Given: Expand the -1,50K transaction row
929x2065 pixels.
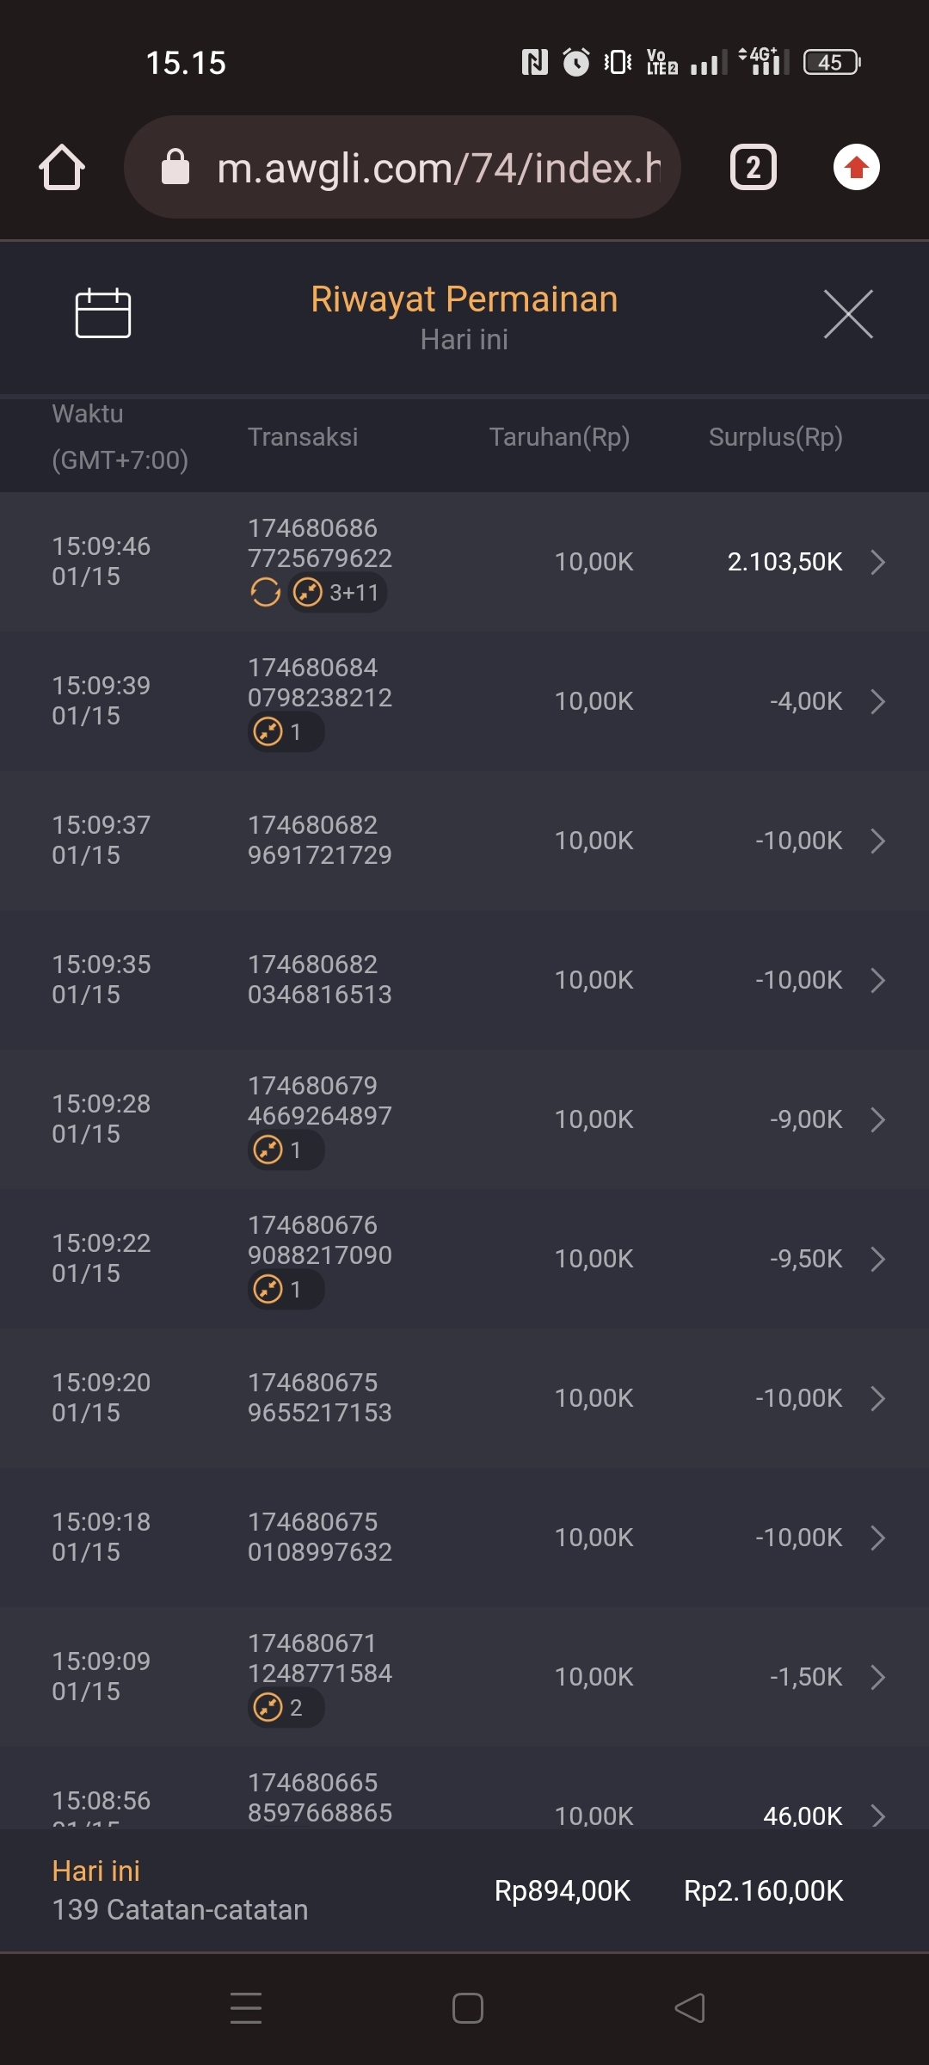Looking at the screenshot, I should pos(877,1677).
